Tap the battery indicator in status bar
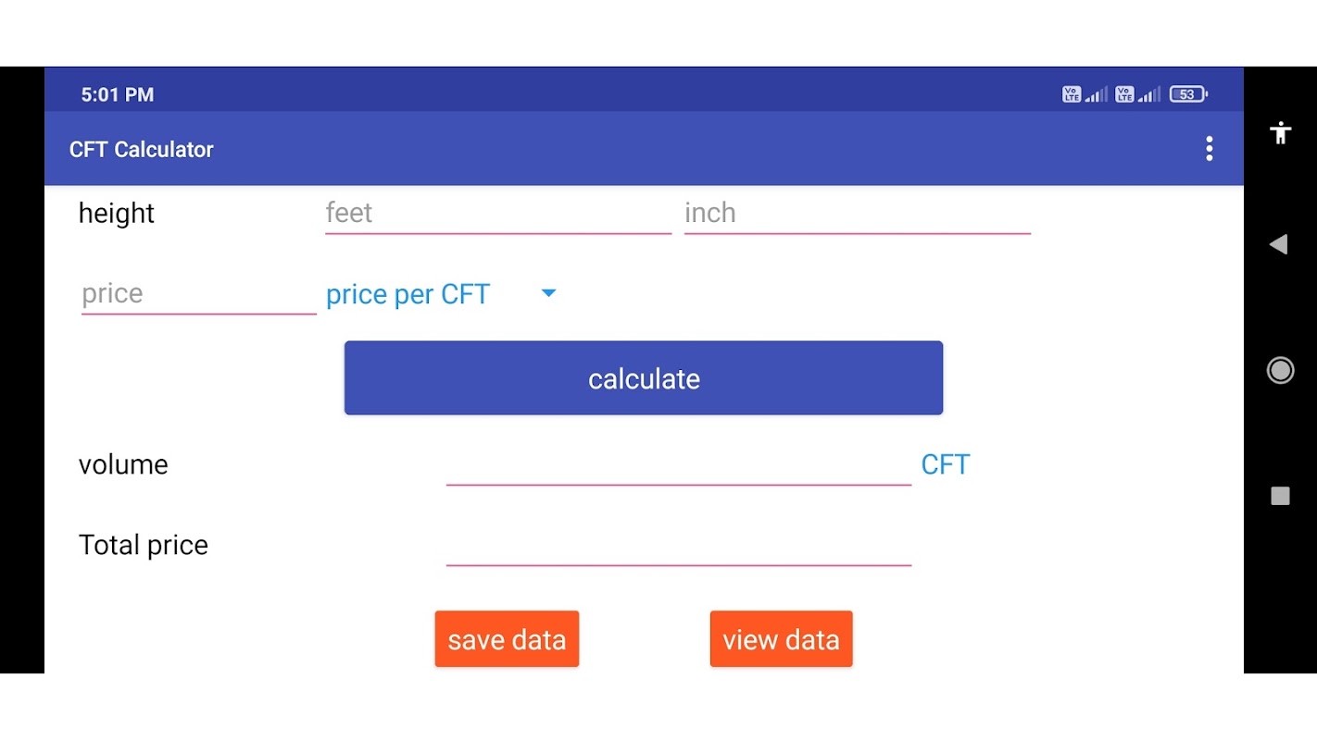The height and width of the screenshot is (740, 1317). 1187,94
